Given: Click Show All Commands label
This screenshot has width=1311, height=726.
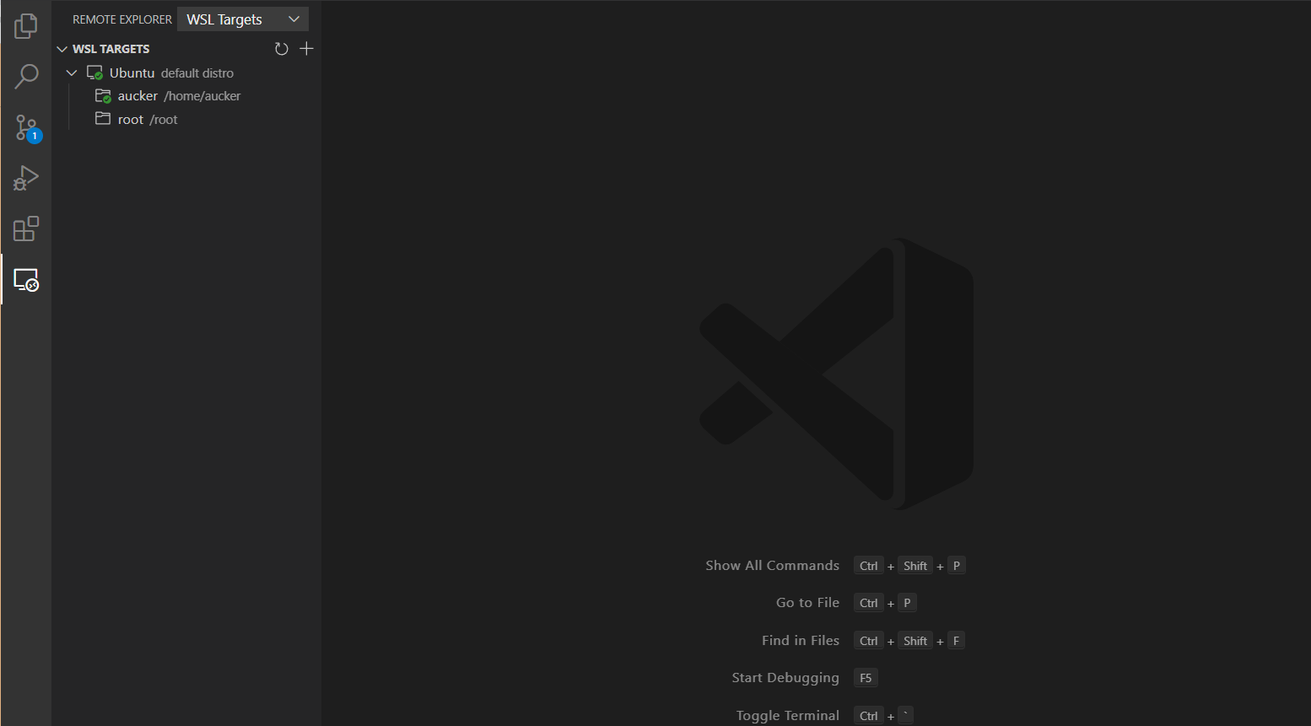Looking at the screenshot, I should 773,566.
